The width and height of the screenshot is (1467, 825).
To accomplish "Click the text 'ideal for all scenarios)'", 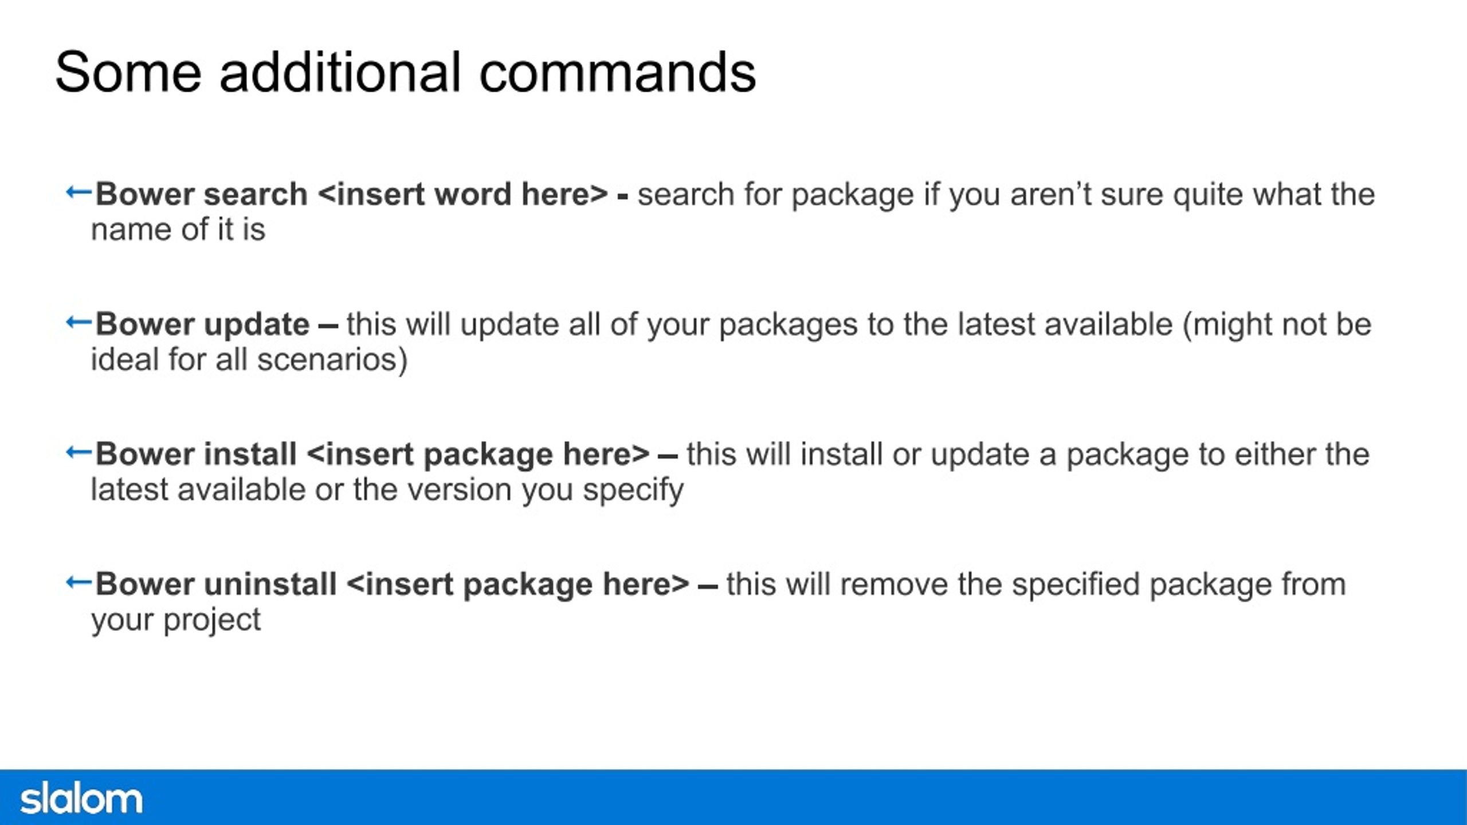I will tap(249, 360).
